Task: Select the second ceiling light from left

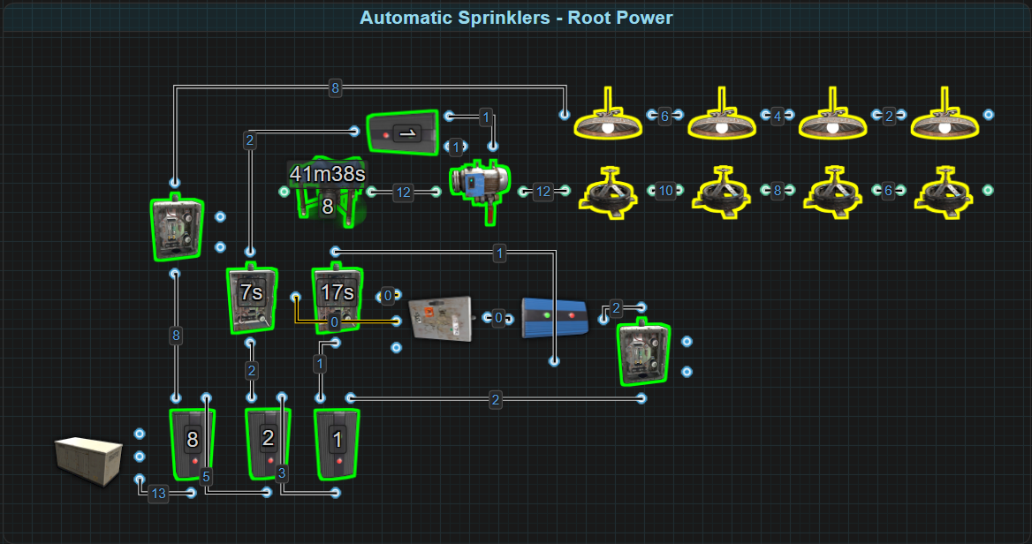Action: [x=721, y=115]
